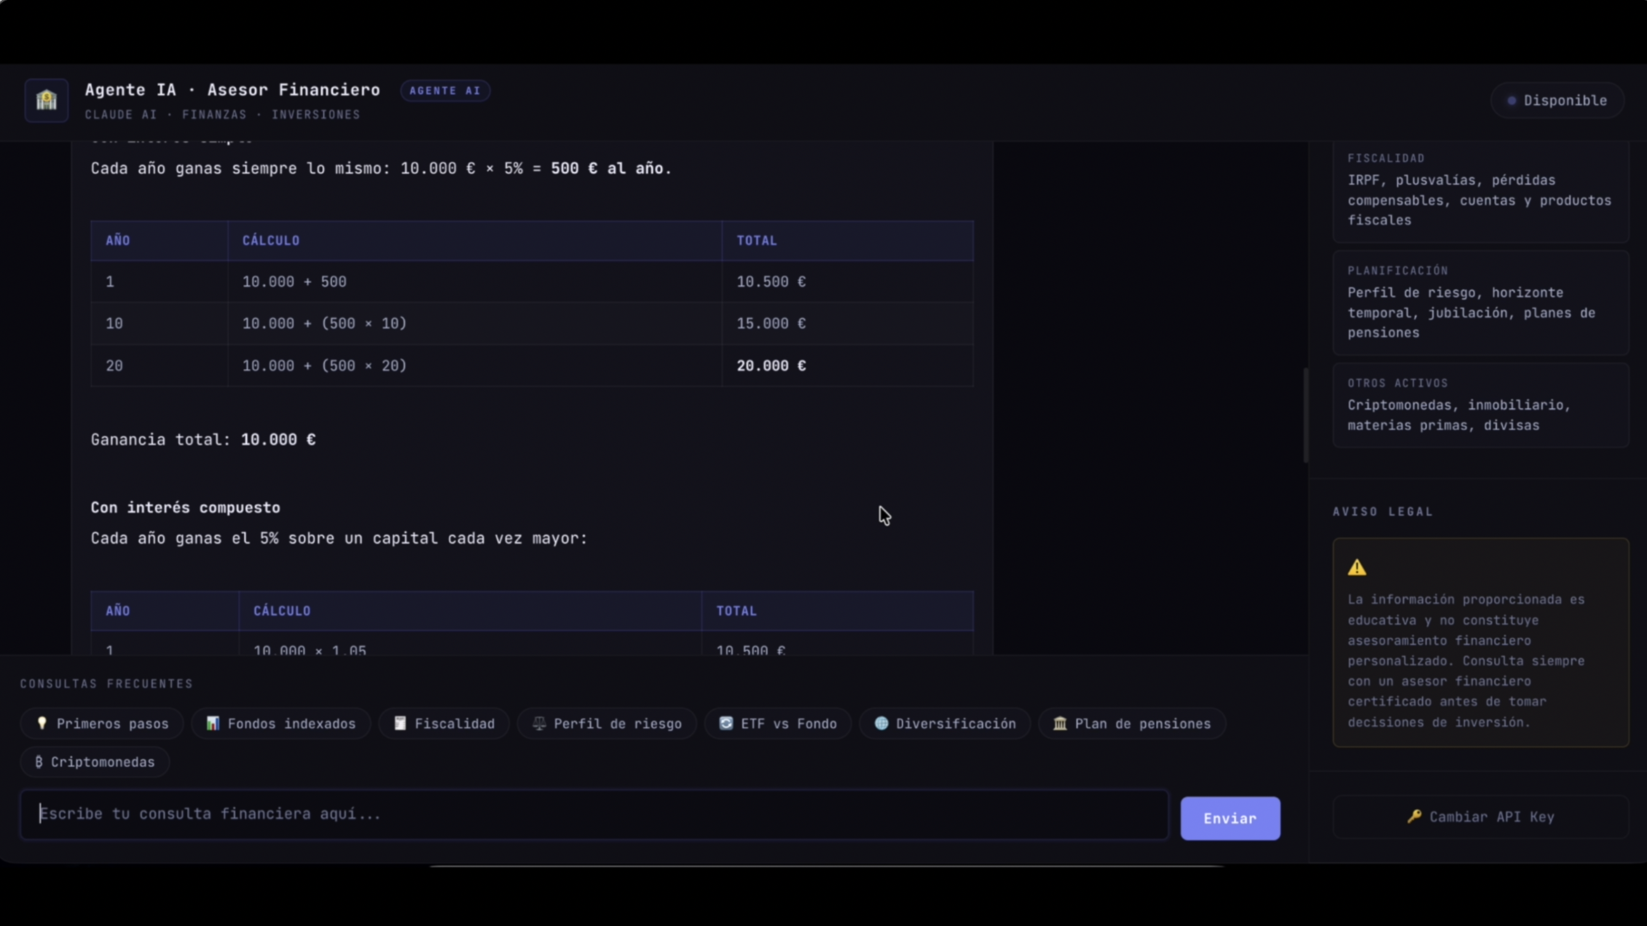Select the Otros Activos topic card
The image size is (1647, 926).
[x=1481, y=405]
